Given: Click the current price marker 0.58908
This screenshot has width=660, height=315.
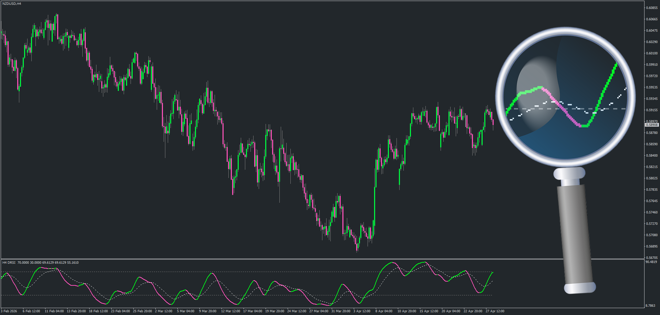Looking at the screenshot, I should 652,125.
